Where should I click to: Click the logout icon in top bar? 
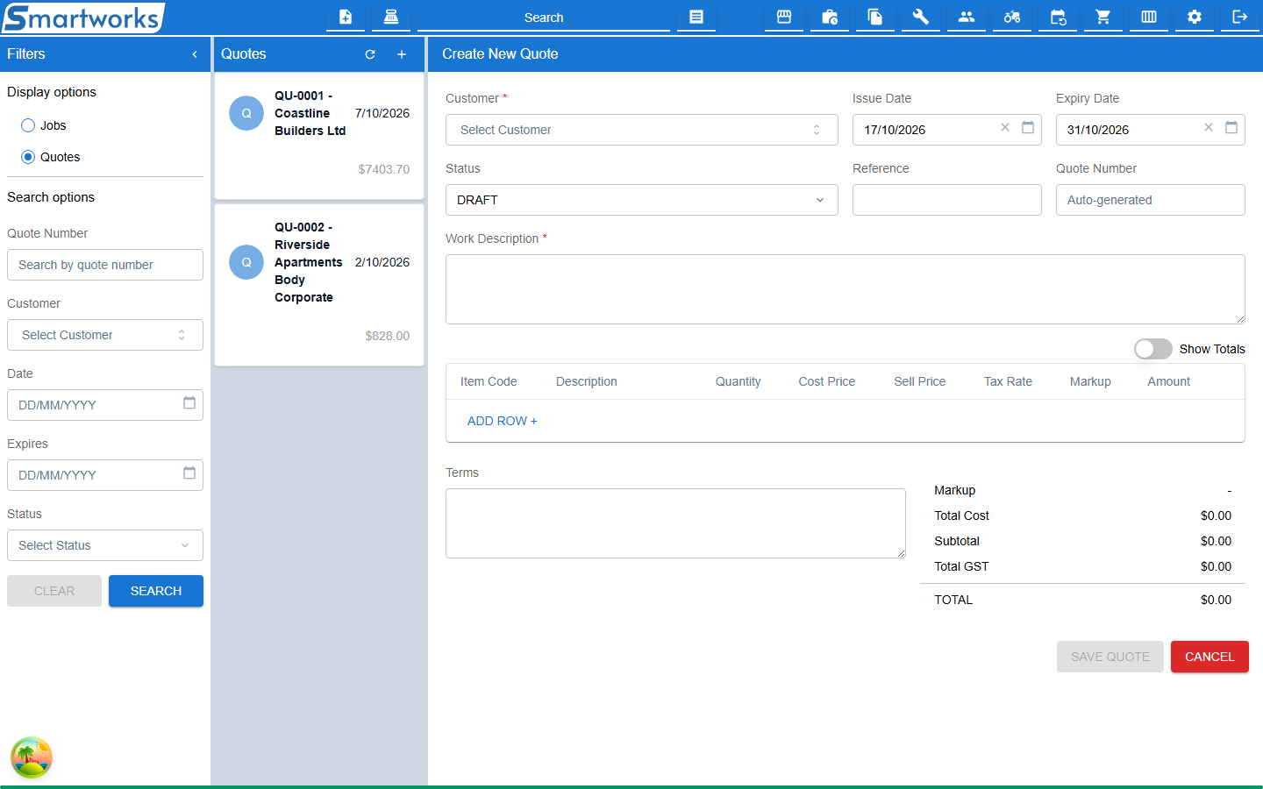(x=1240, y=17)
